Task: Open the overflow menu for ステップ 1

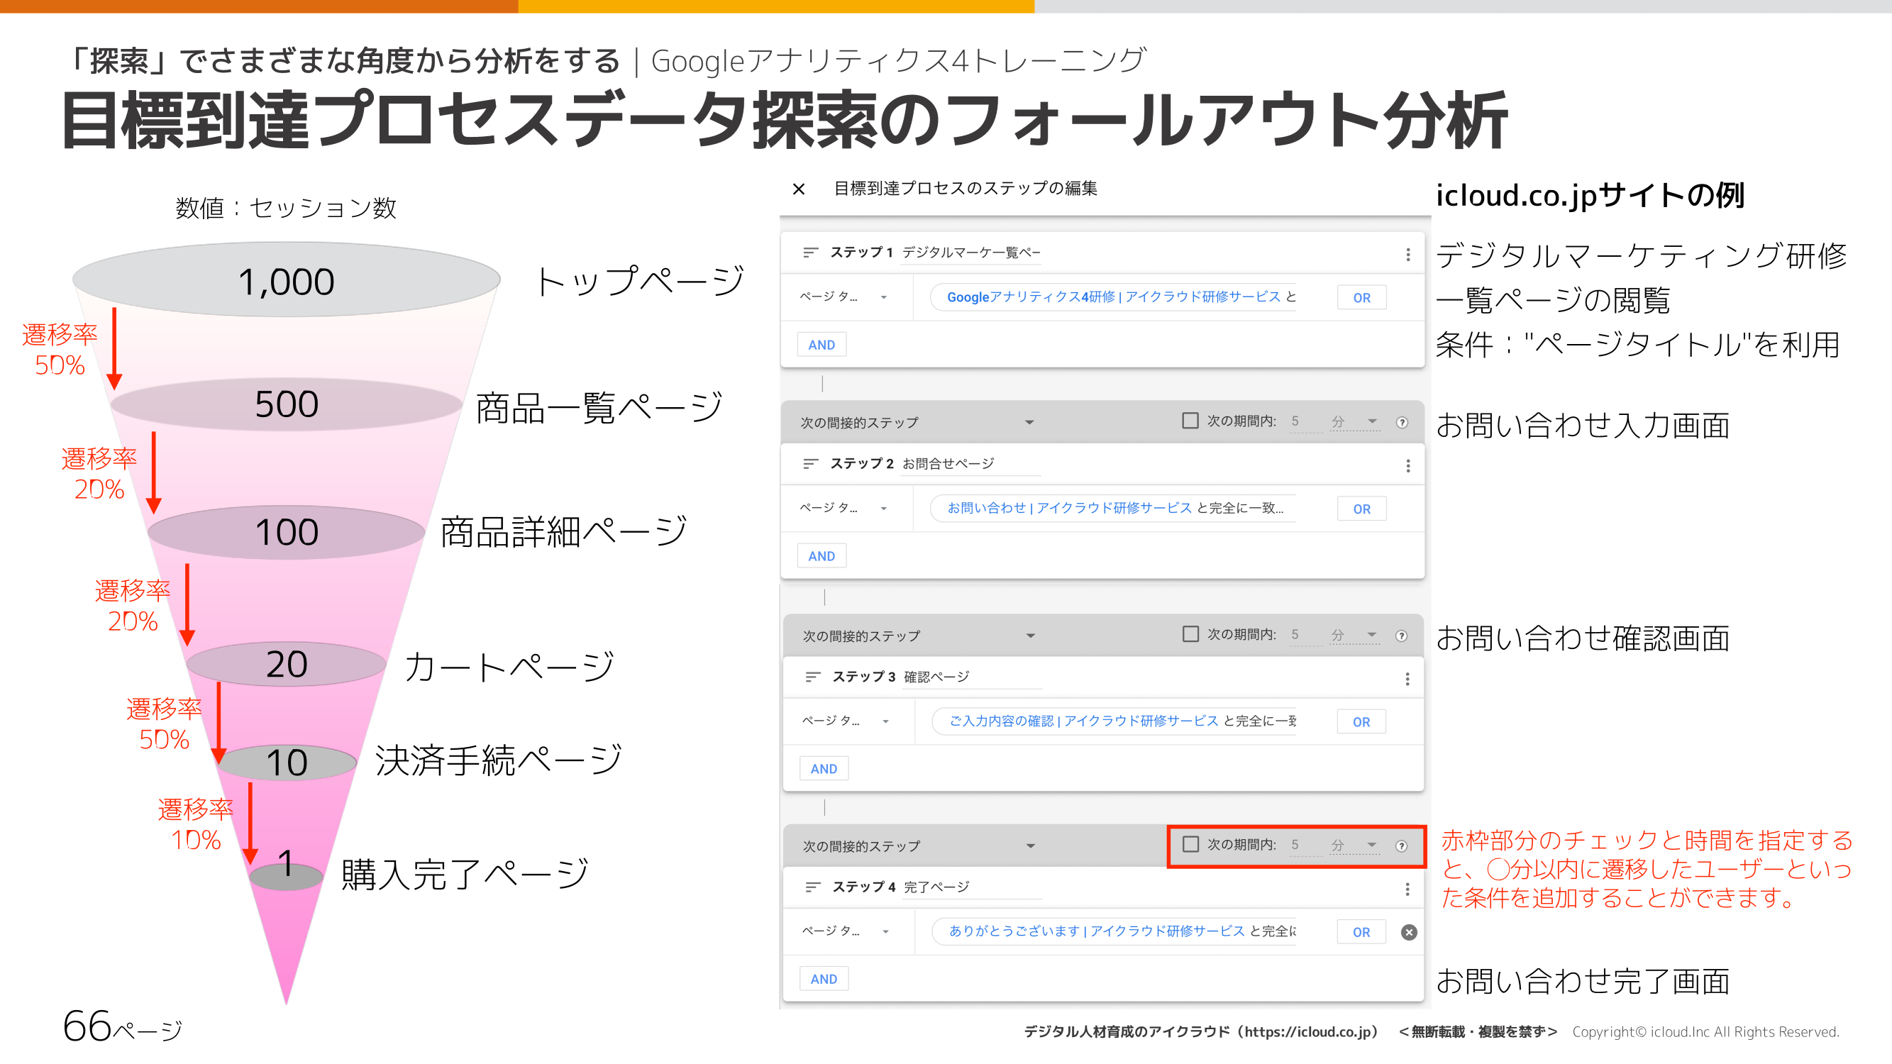Action: pos(1408,253)
